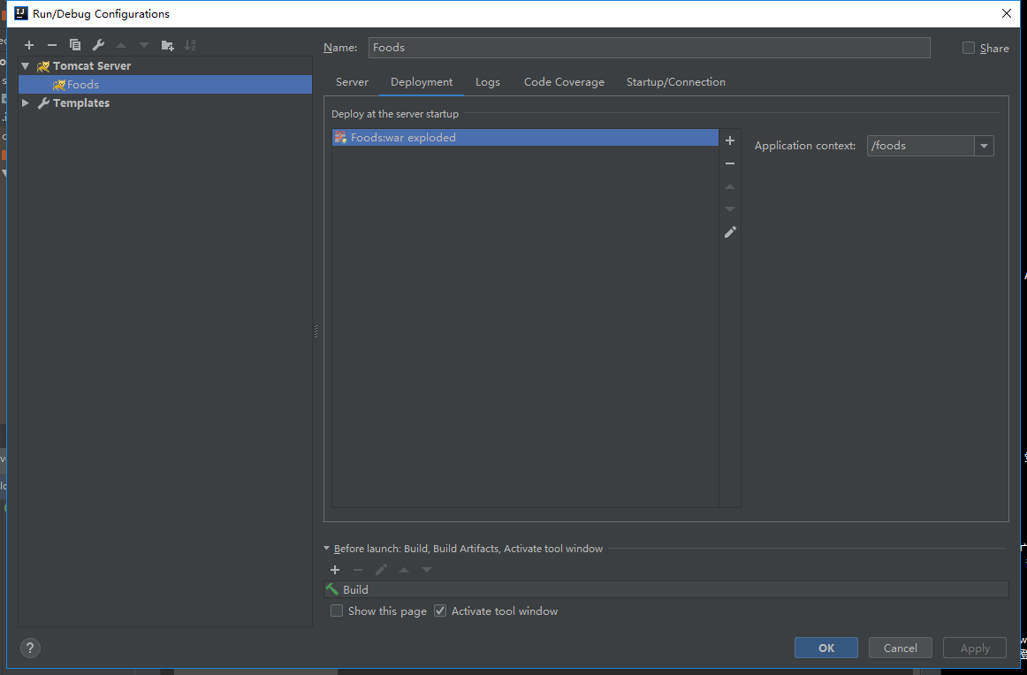Move before launch task down
This screenshot has width=1027, height=675.
(x=427, y=570)
